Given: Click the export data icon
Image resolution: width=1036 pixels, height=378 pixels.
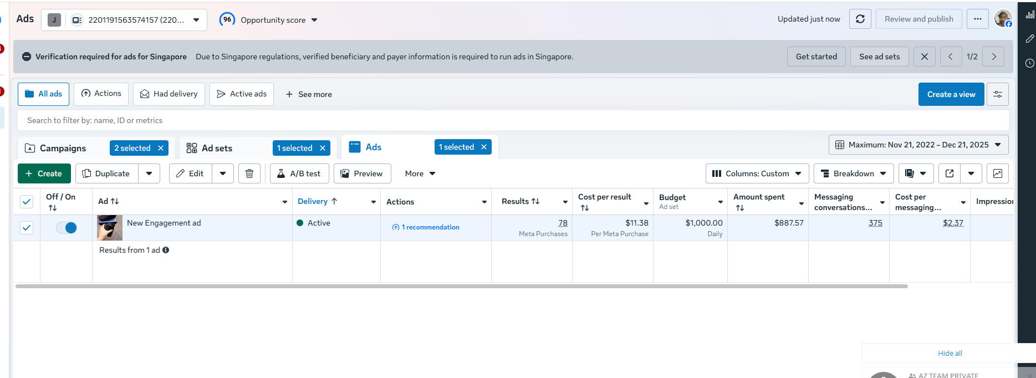Looking at the screenshot, I should click(x=950, y=173).
